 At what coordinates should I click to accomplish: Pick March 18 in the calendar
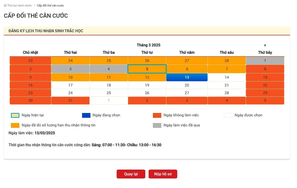[x=109, y=85]
